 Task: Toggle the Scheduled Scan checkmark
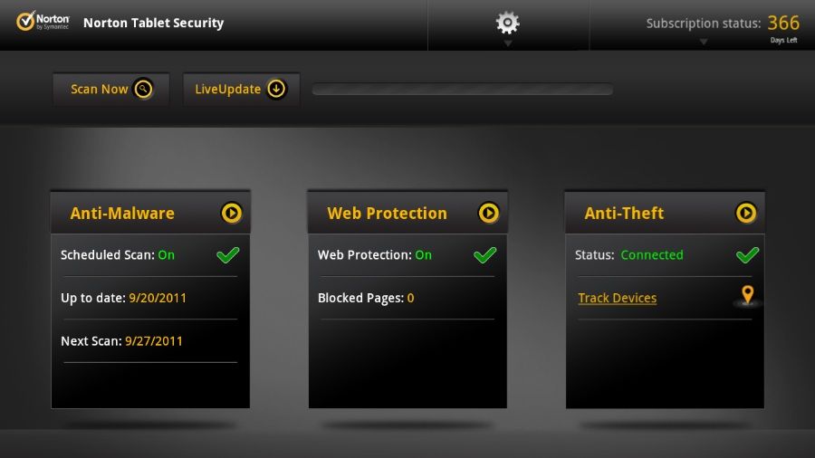pyautogui.click(x=227, y=255)
